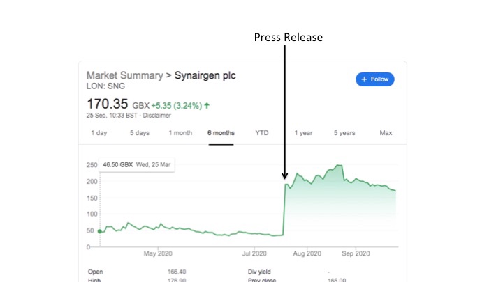Screen dimensions: 503x282
Task: Click the 170.35 price value
Action: 108,104
